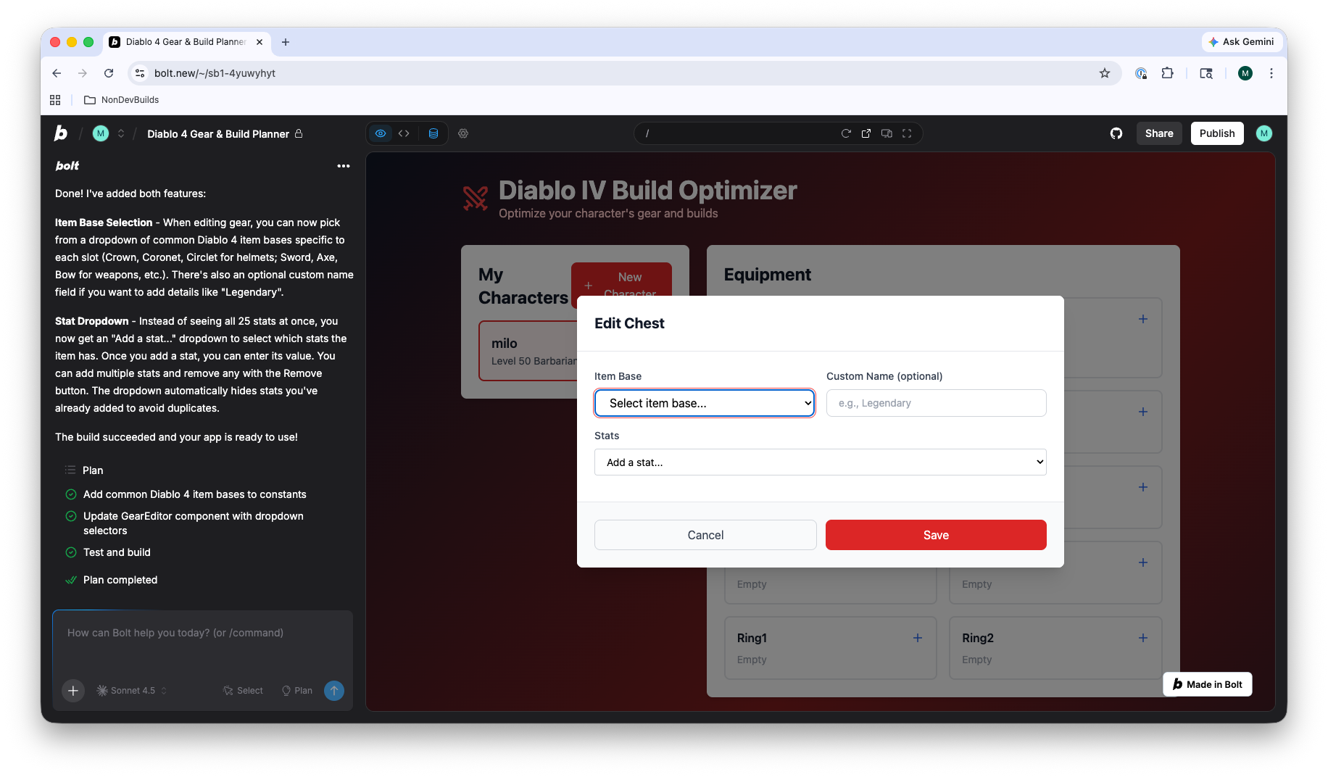Screen dimensions: 1328x777
Task: Open the Select item base dropdown
Action: point(704,403)
